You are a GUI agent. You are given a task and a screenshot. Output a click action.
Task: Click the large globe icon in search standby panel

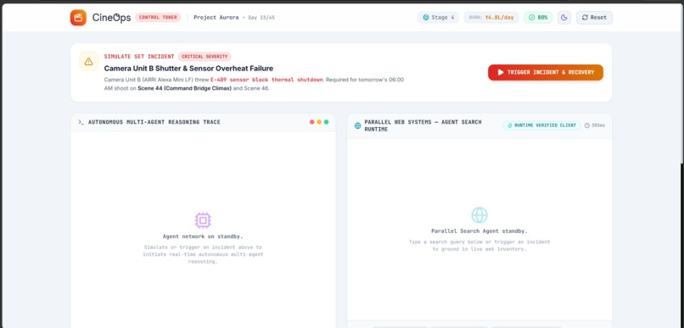pos(479,215)
